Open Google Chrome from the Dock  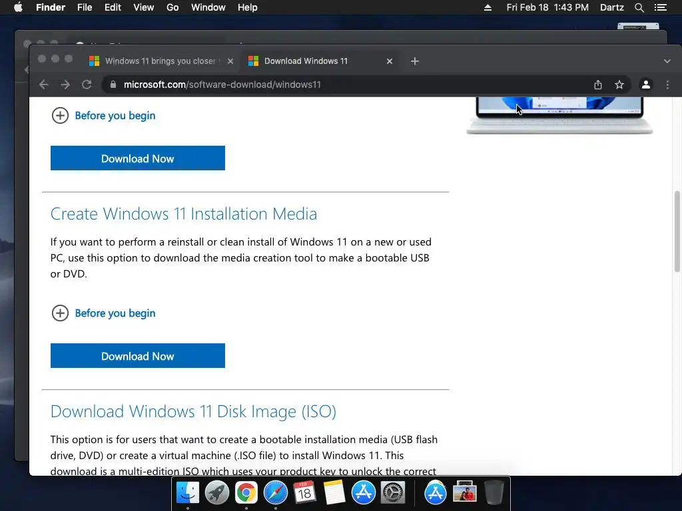coord(246,492)
